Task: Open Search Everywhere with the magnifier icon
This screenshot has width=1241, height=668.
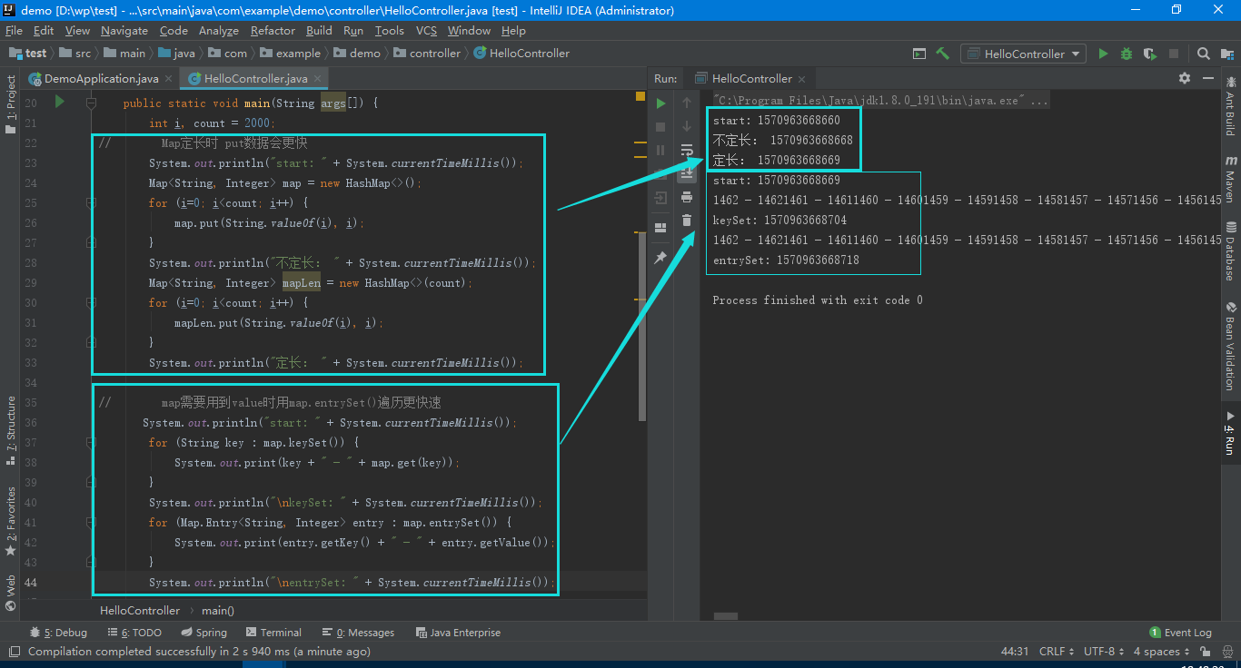Action: click(x=1203, y=54)
